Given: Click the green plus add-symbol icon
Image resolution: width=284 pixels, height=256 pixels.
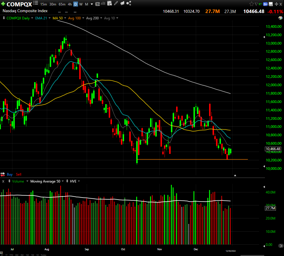Looking at the screenshot, I should [3, 4].
